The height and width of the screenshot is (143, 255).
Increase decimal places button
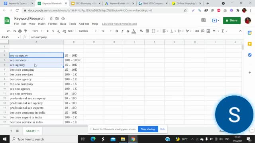(x=64, y=31)
